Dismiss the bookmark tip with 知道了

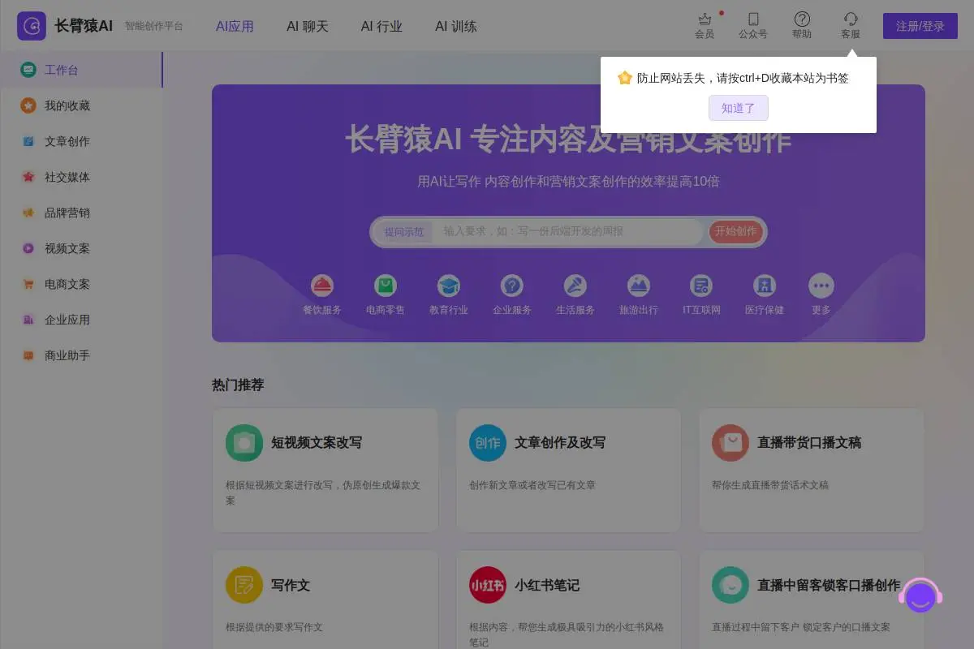(739, 108)
